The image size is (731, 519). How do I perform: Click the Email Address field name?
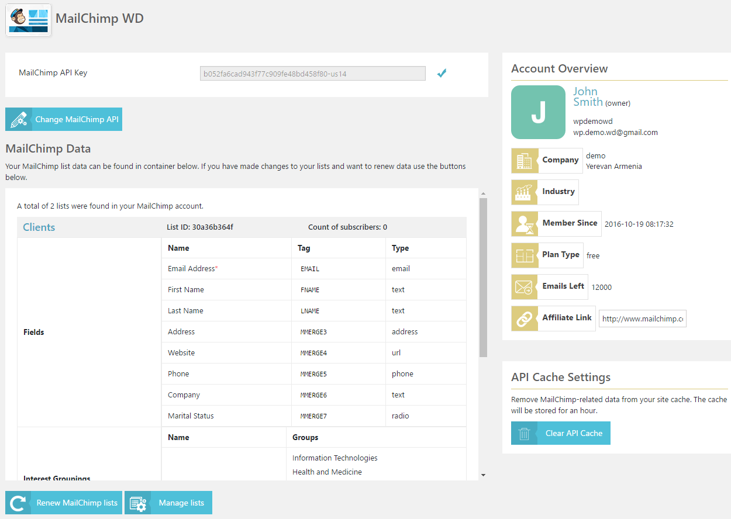coord(192,269)
